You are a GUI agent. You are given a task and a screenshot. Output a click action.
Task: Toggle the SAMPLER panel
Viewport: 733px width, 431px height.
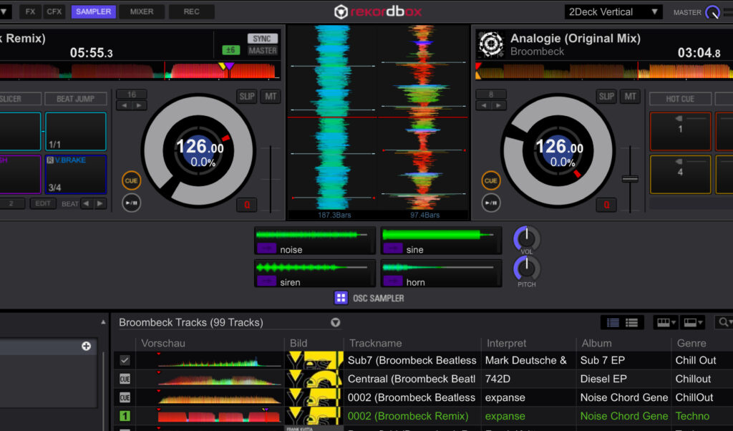coord(94,11)
